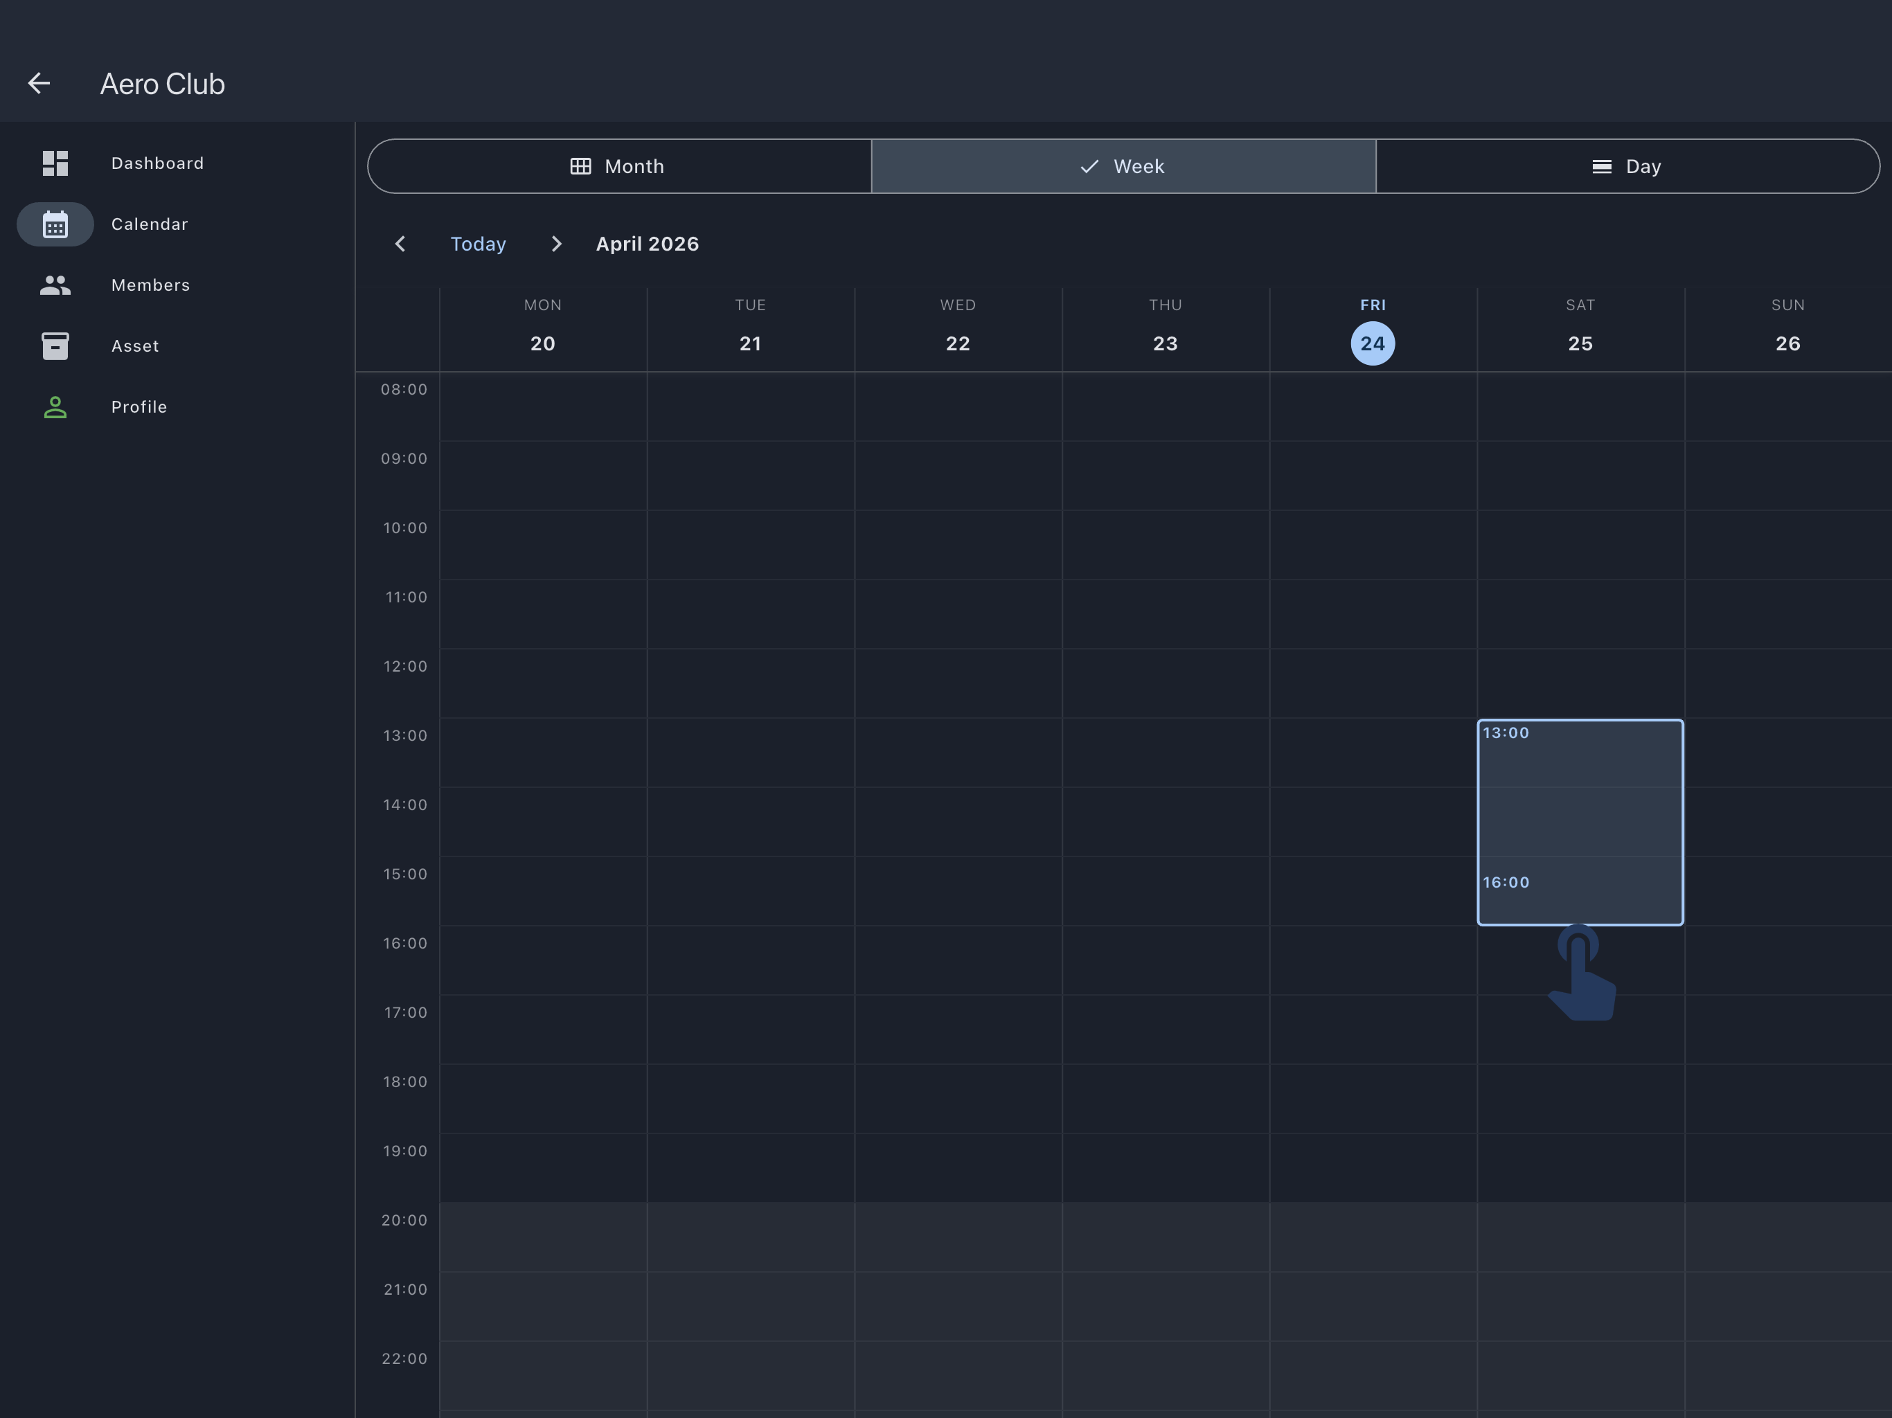This screenshot has width=1892, height=1418.
Task: Select Monday 20 column header
Action: [x=543, y=330]
